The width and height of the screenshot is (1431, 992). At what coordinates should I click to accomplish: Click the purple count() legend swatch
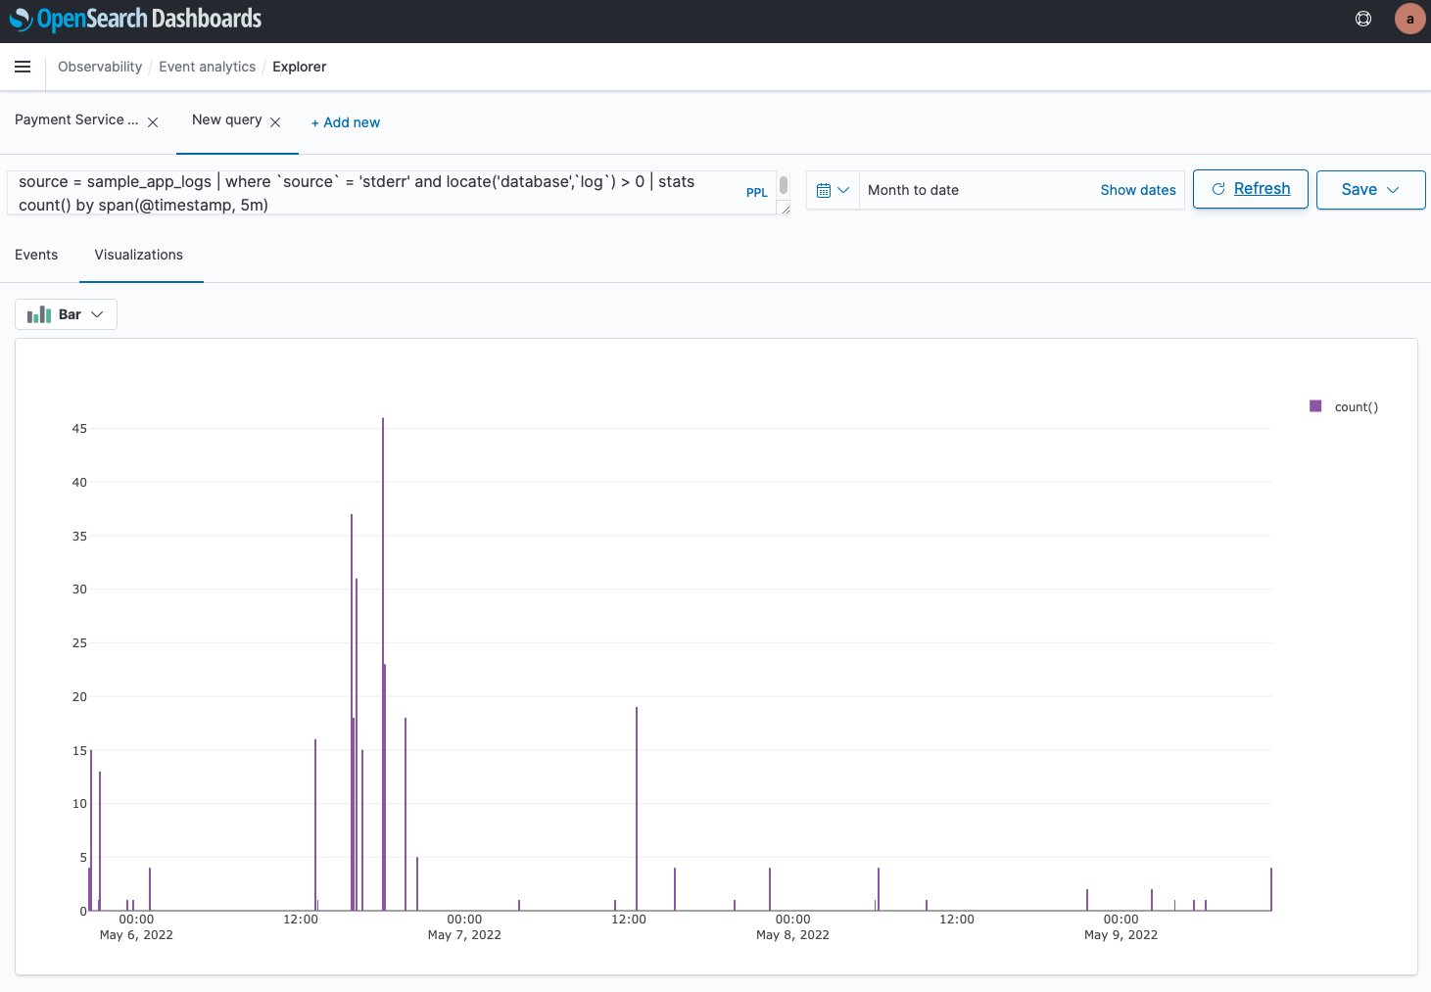(x=1315, y=405)
